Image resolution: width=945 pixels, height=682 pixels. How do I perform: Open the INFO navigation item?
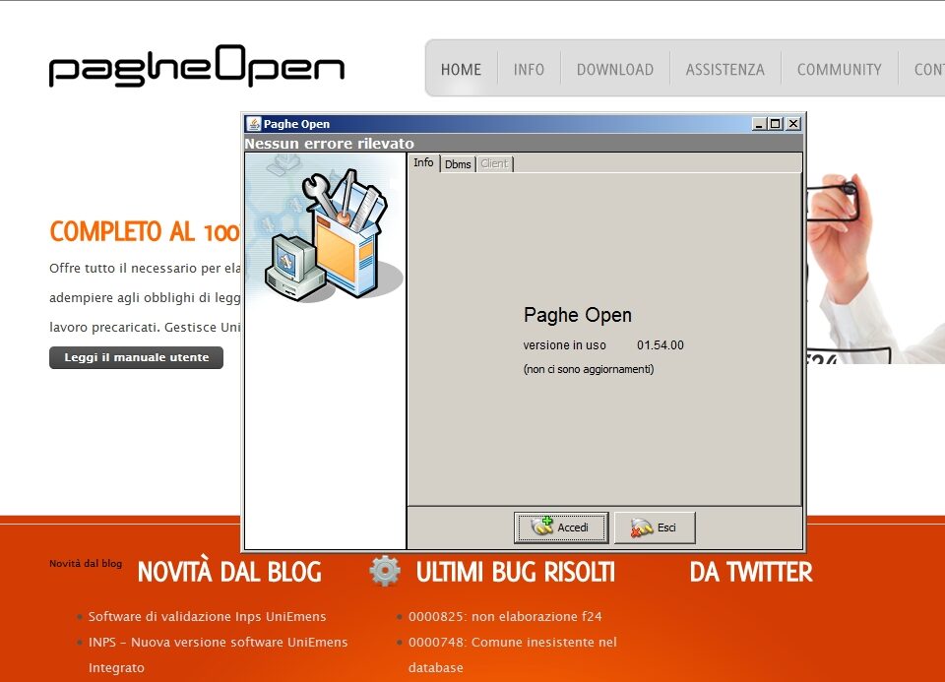pyautogui.click(x=529, y=70)
